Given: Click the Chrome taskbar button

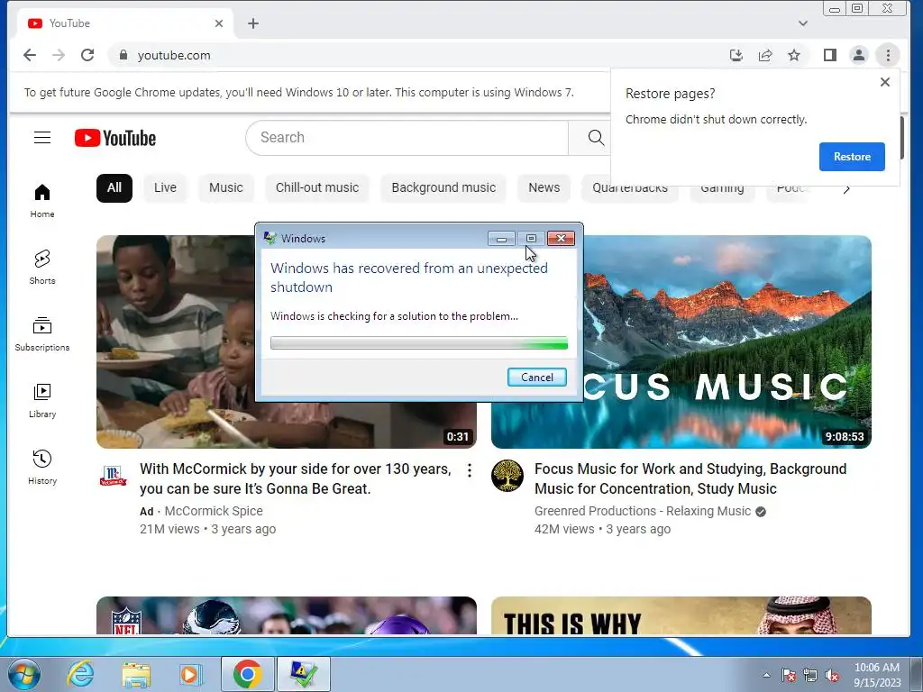Looking at the screenshot, I should 247,674.
